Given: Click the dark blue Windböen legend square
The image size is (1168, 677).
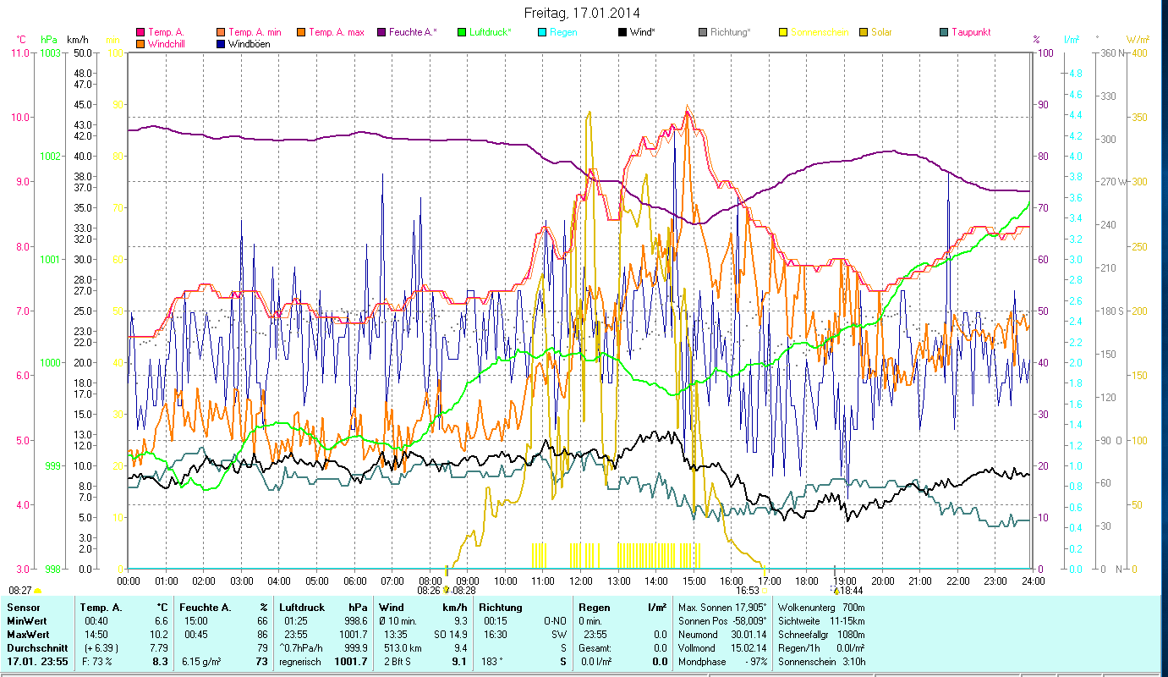Looking at the screenshot, I should (221, 44).
